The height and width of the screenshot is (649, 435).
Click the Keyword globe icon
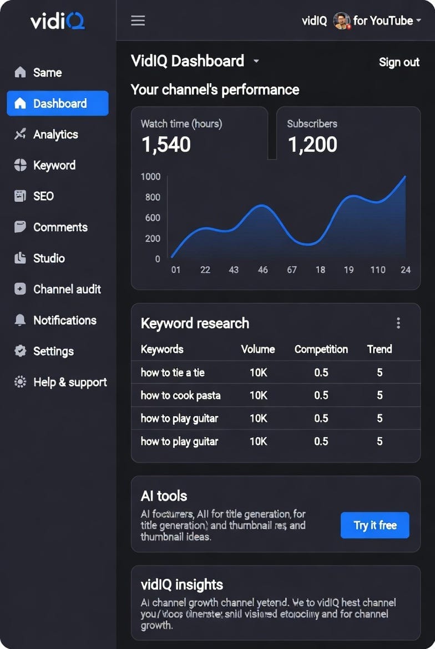pyautogui.click(x=20, y=165)
